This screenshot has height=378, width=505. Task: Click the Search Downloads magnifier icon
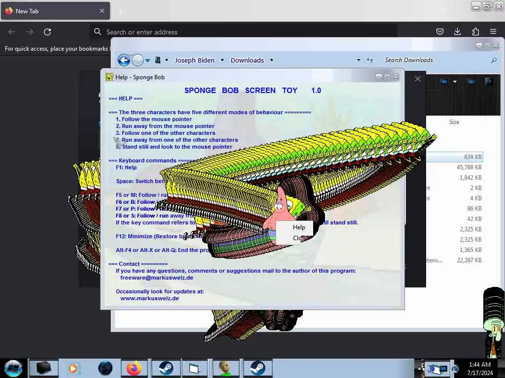(494, 60)
